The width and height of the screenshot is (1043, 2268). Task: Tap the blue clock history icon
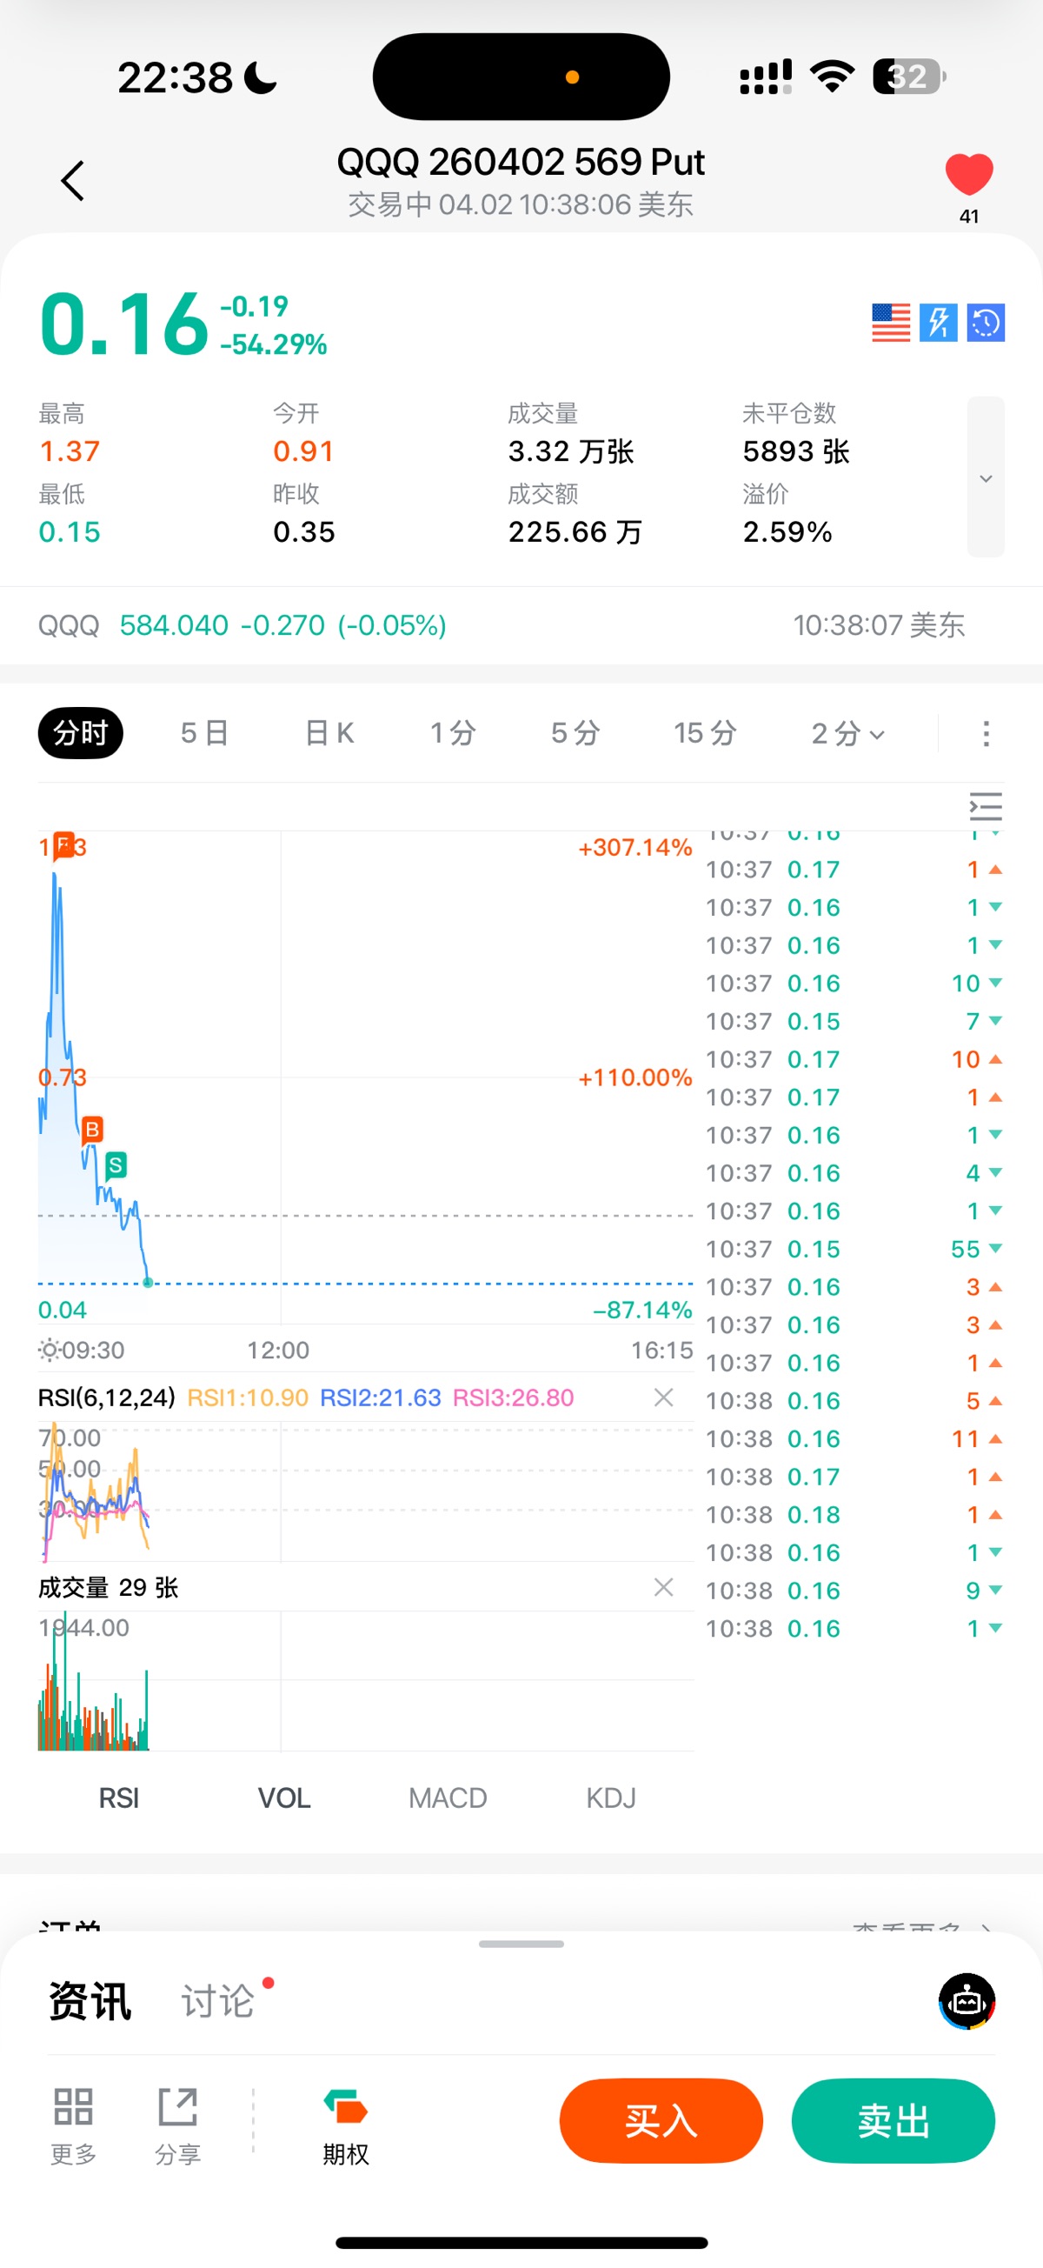tap(986, 323)
